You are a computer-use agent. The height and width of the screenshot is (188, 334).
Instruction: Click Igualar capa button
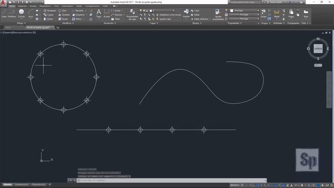tap(163, 19)
